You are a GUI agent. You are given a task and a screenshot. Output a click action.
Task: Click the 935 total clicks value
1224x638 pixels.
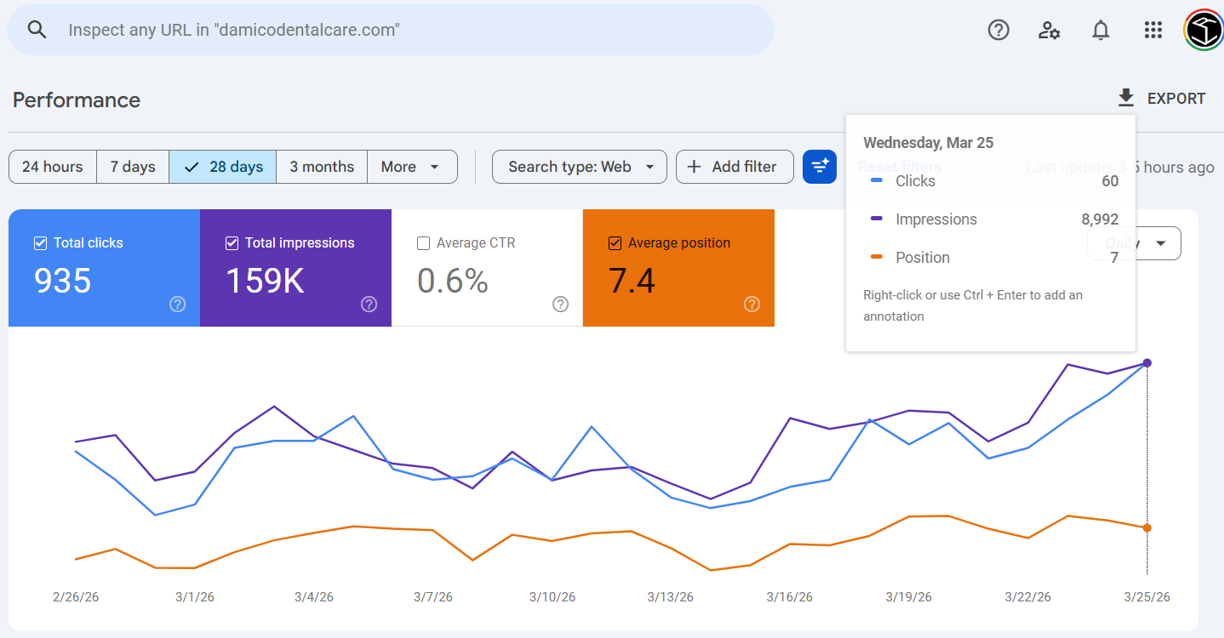pyautogui.click(x=62, y=281)
